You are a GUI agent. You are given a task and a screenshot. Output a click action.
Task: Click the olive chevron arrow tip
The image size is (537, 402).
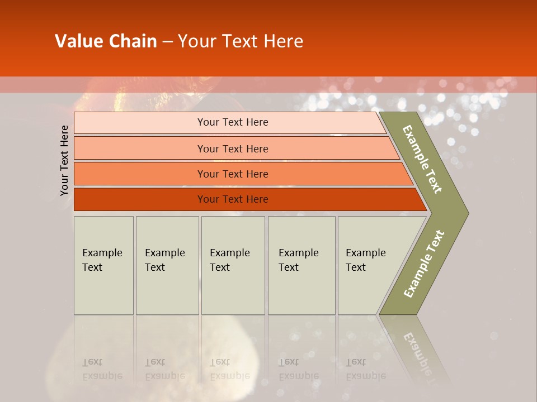click(462, 213)
